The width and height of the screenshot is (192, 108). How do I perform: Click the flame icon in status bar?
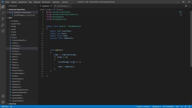pos(11,106)
